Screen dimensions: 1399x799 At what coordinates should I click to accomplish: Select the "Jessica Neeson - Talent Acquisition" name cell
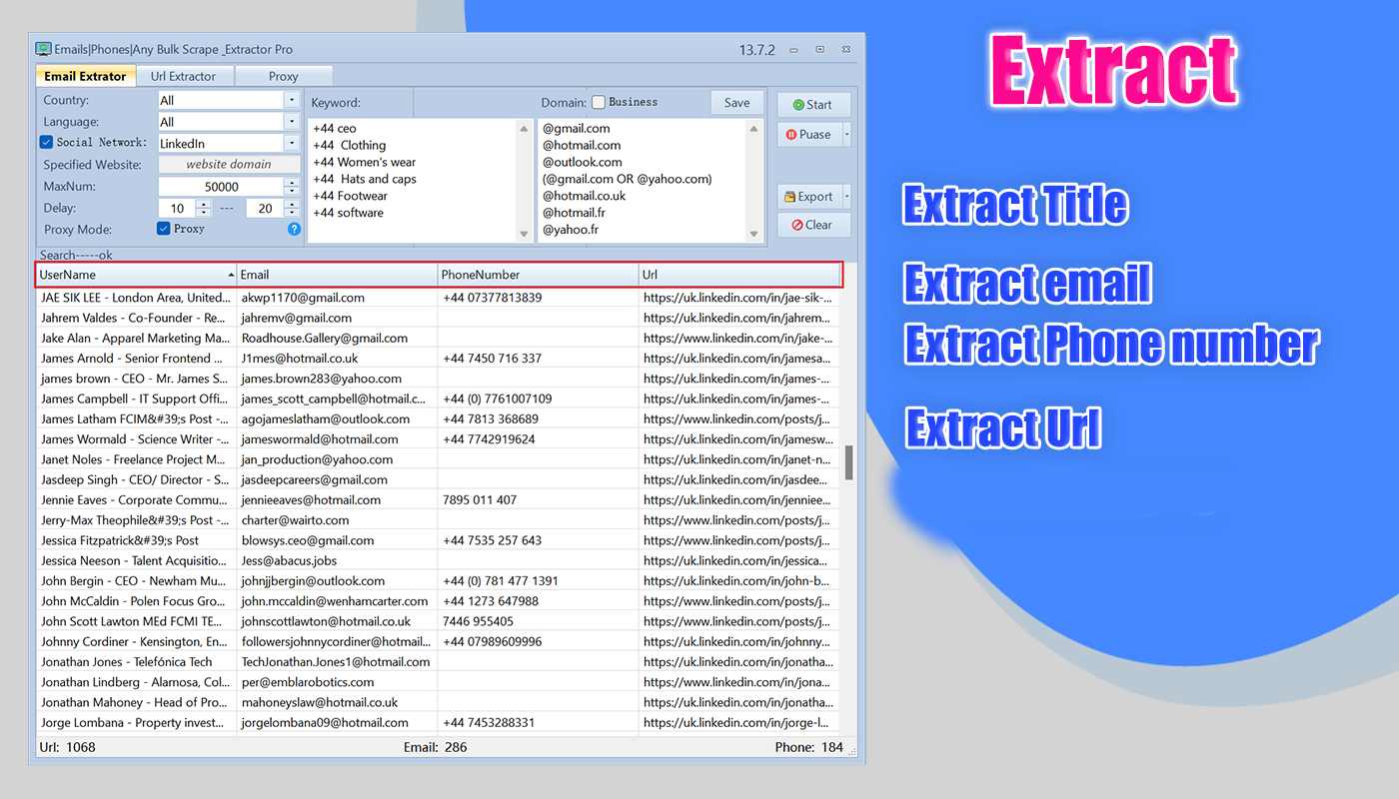pos(136,561)
